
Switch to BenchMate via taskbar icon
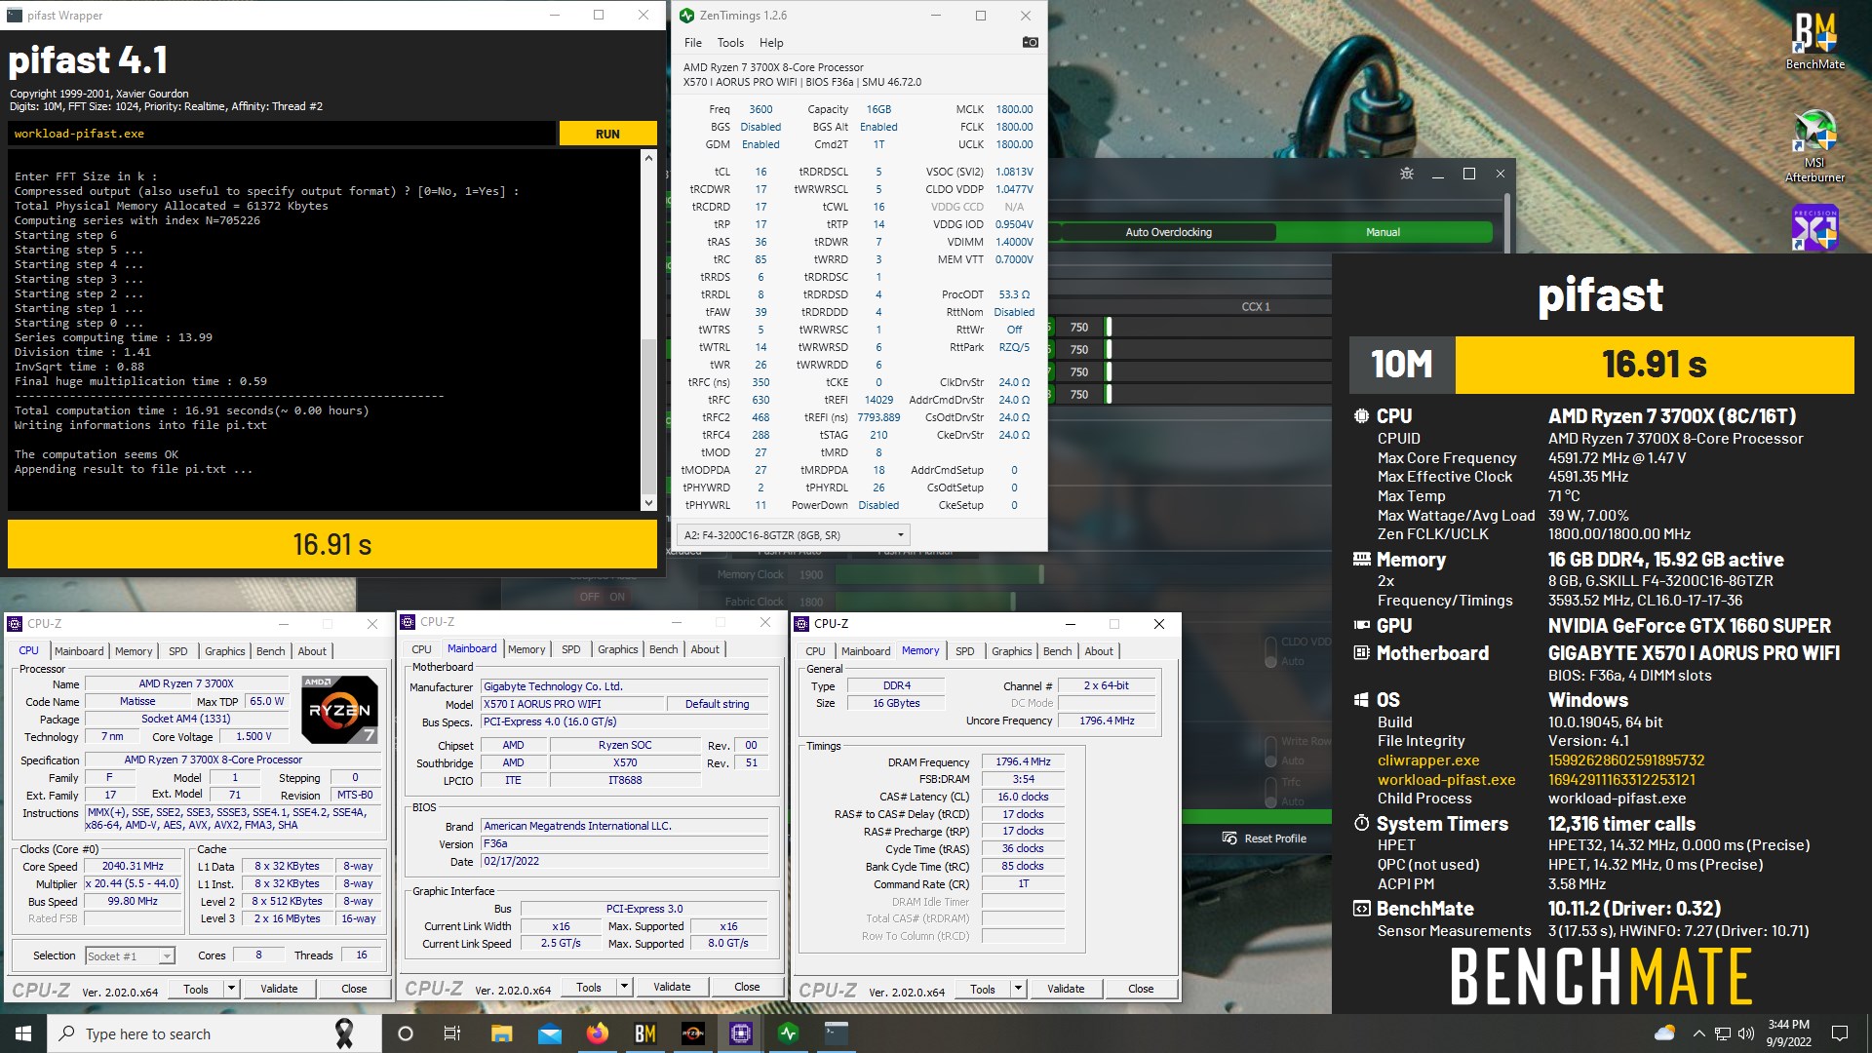tap(645, 1033)
